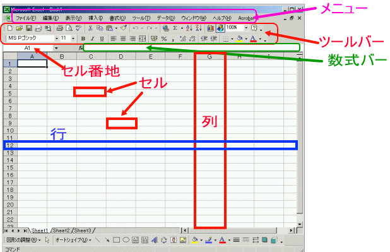Toggle Bold formatting button
390x252 pixels.
pyautogui.click(x=83, y=39)
